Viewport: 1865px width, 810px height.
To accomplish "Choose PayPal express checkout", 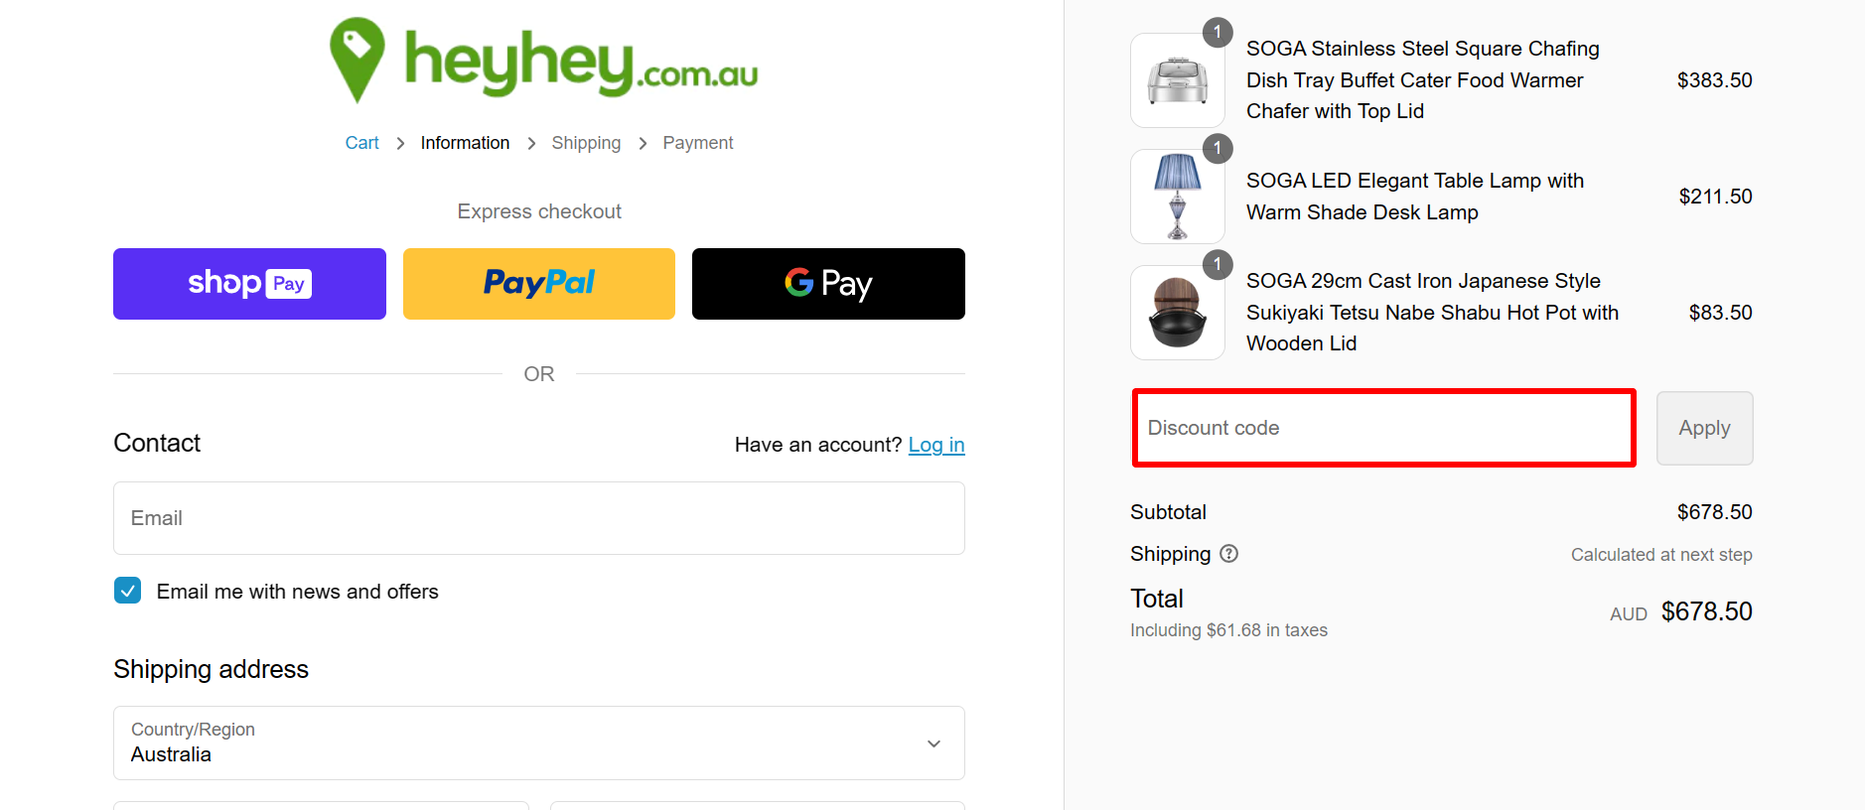I will pos(538,283).
